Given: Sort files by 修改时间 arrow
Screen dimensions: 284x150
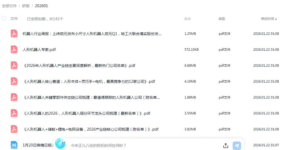Looking at the screenshot, I should 276,19.
